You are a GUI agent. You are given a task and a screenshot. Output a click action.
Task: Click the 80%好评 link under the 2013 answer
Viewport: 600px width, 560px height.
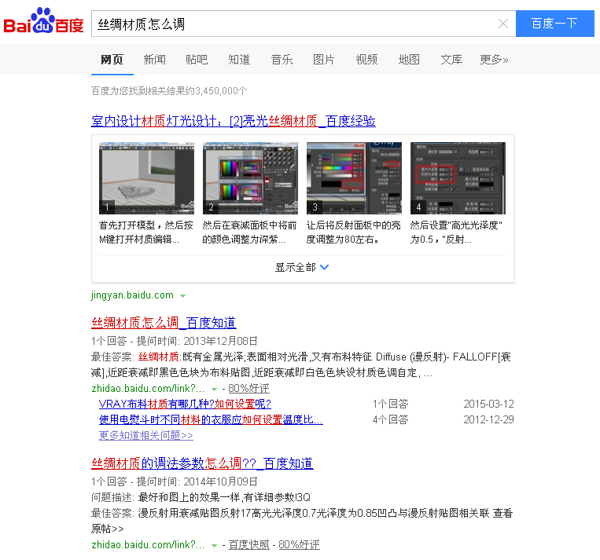[x=248, y=388]
